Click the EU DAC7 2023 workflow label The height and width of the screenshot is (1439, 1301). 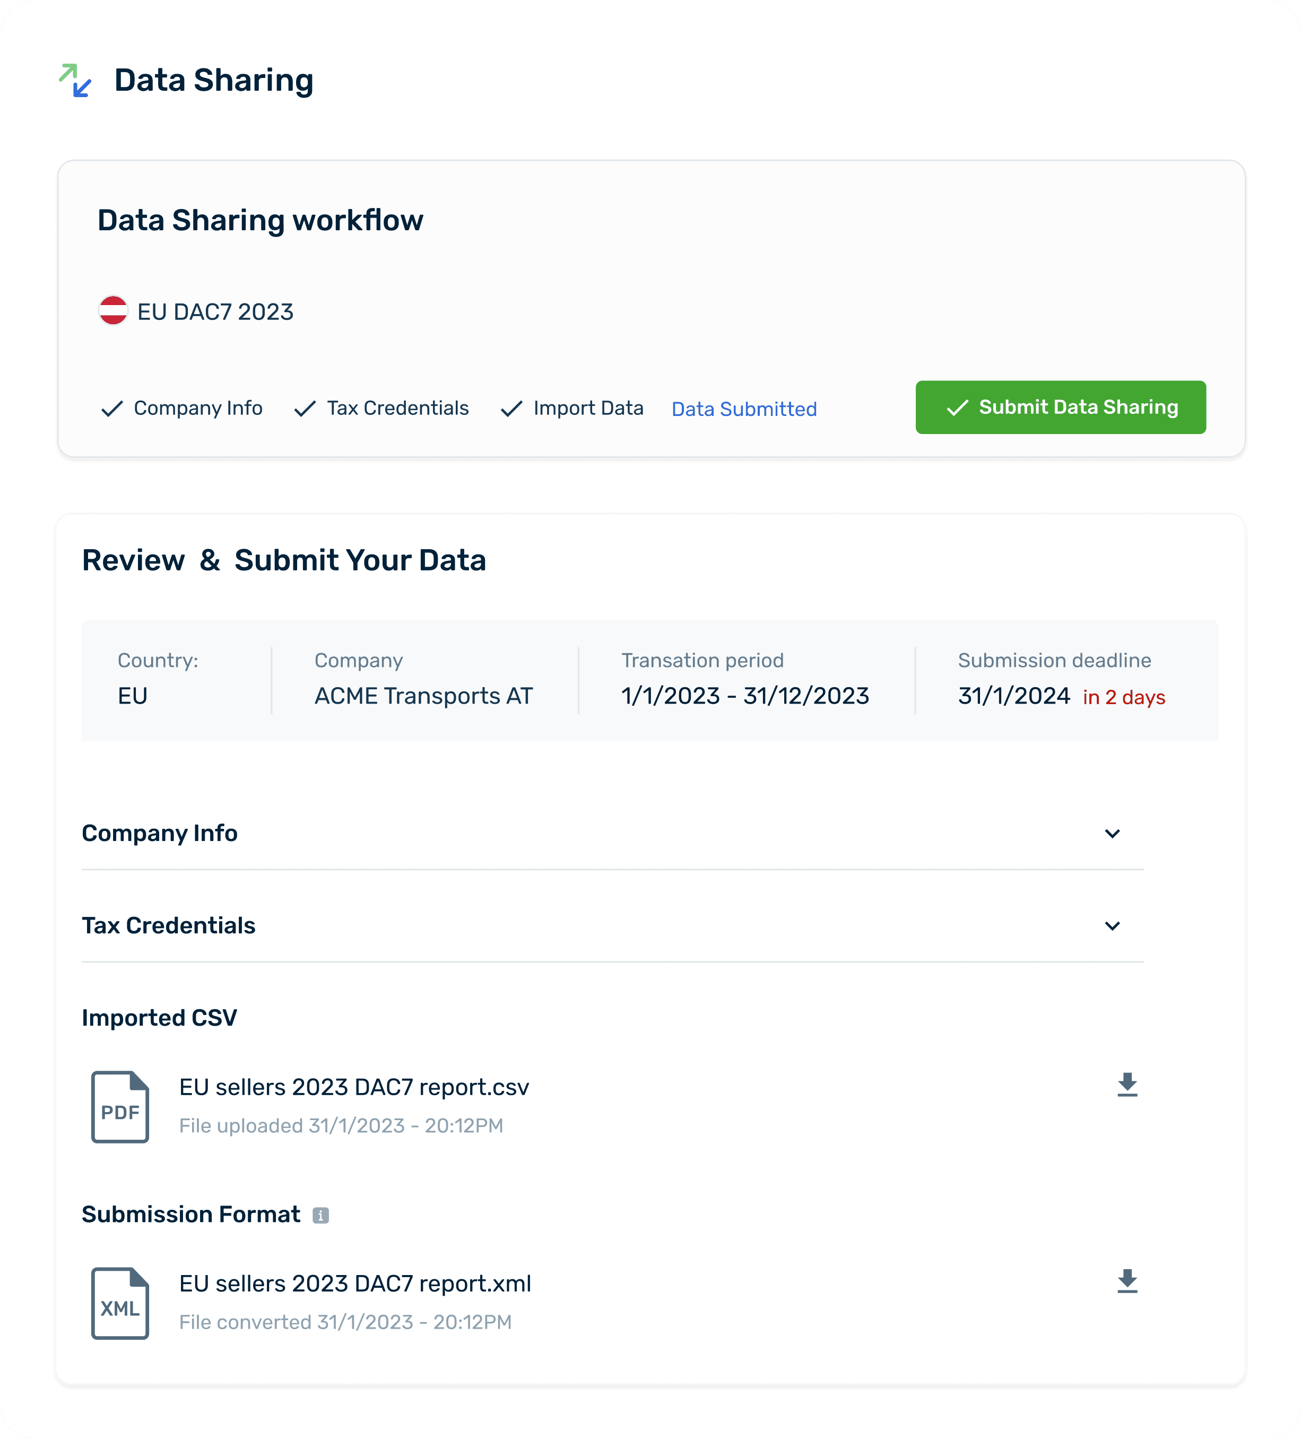pos(215,312)
